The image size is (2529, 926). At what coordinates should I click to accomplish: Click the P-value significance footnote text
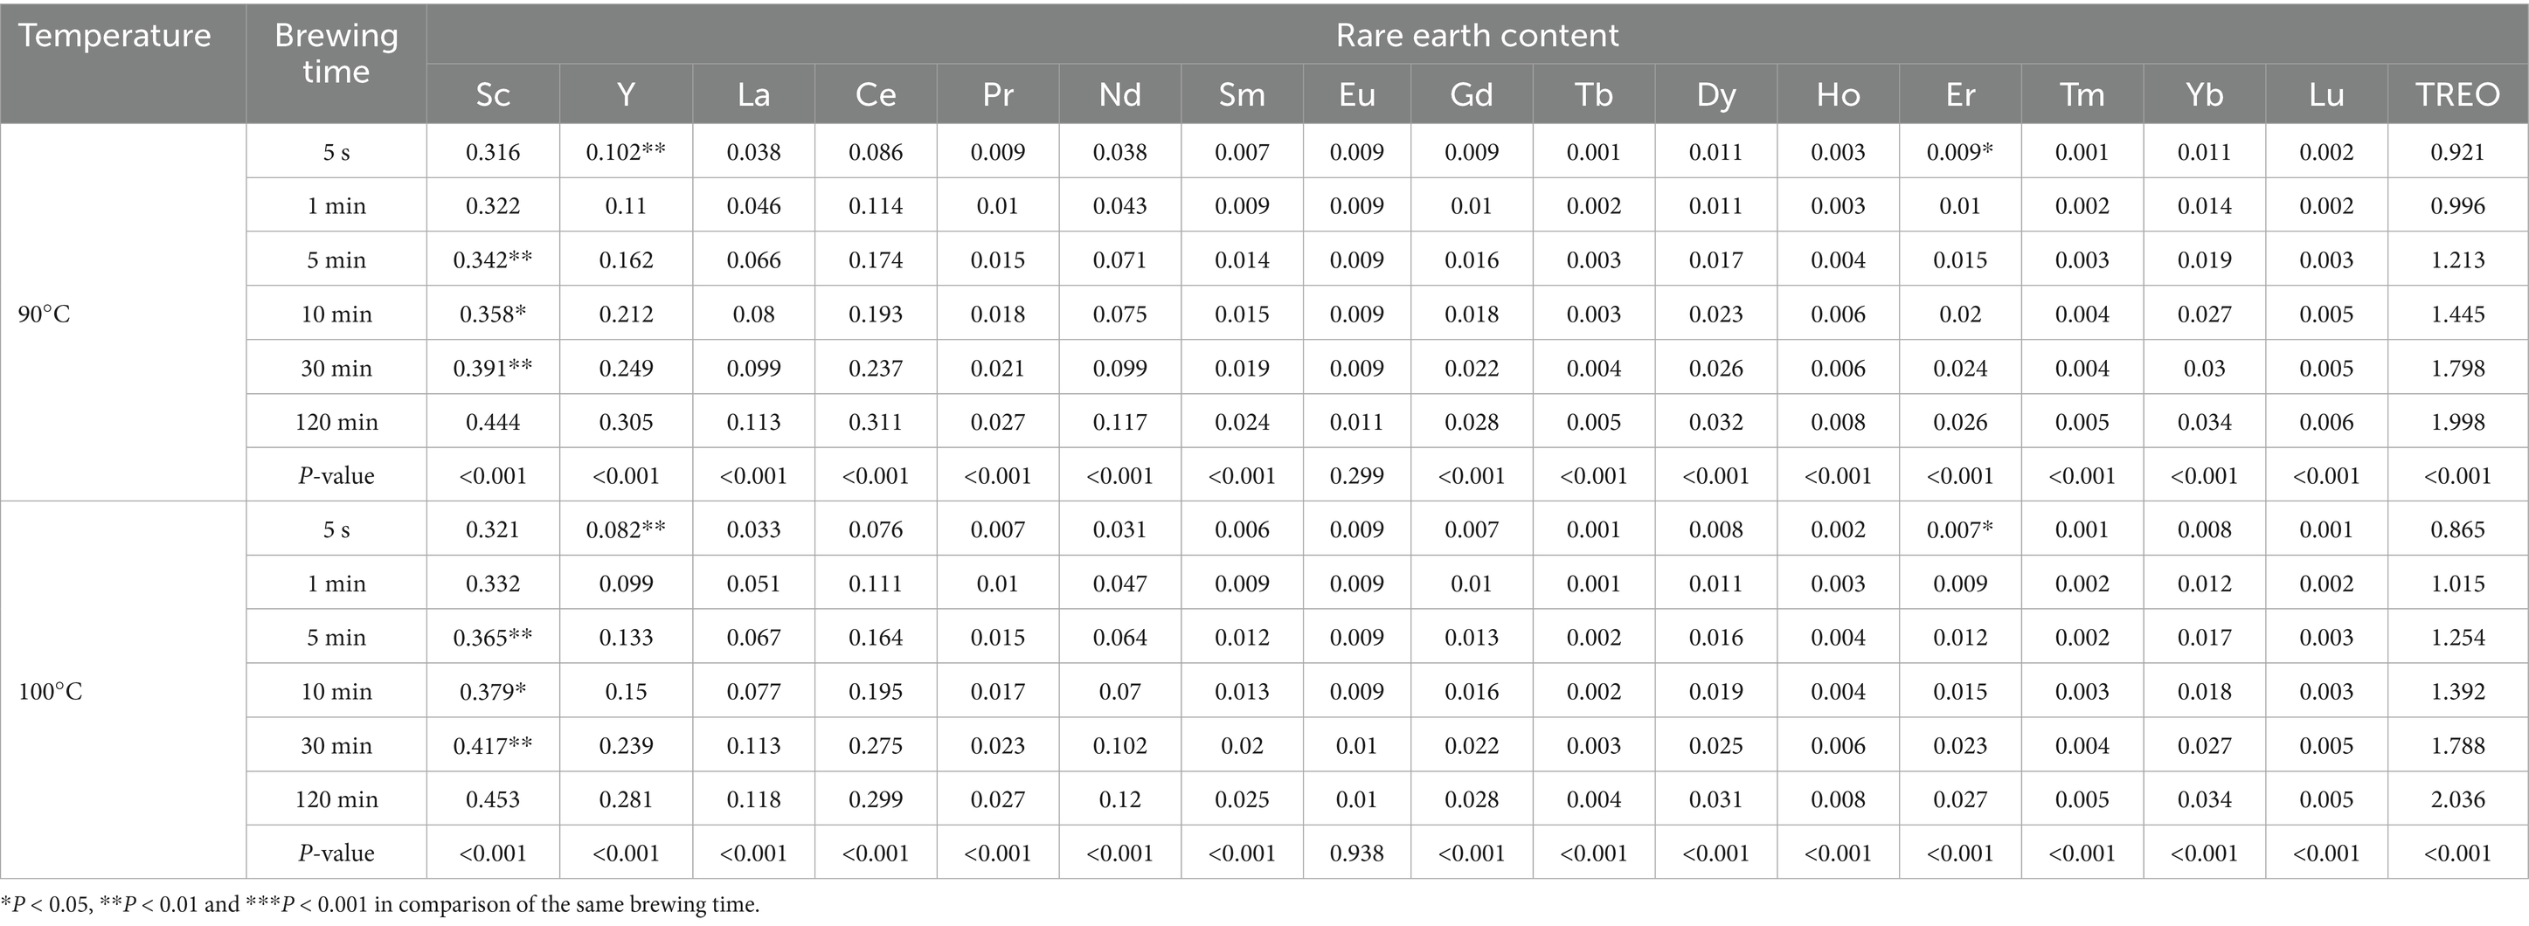point(381,904)
